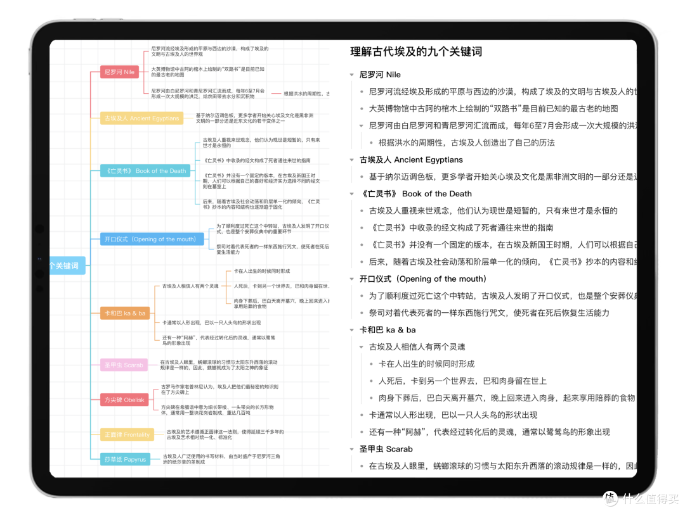This screenshot has height=513, width=685.
Task: Select the teal 莎草纸 Papyrus node
Action: point(126,459)
